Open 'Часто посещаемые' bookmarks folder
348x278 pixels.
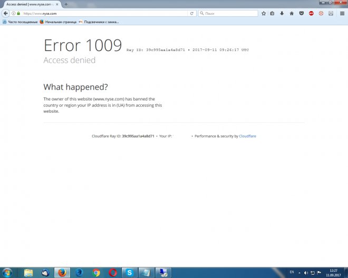pos(20,22)
